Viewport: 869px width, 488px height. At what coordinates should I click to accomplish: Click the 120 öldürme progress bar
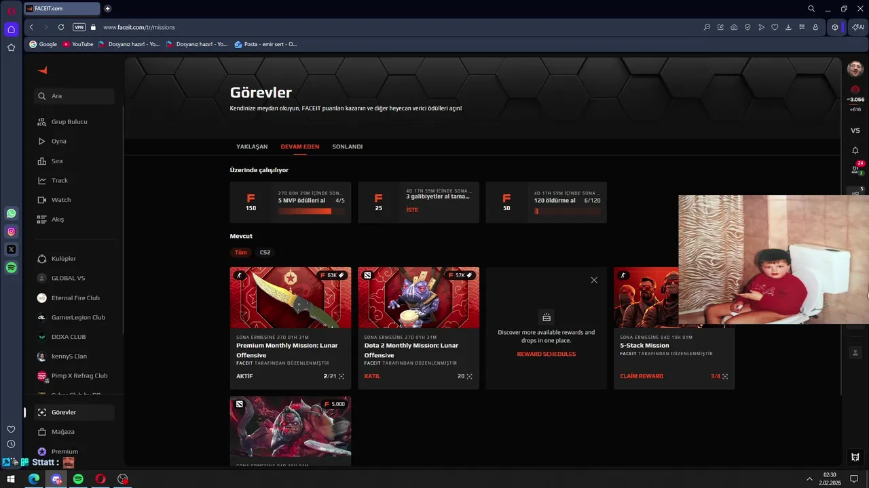coord(568,211)
